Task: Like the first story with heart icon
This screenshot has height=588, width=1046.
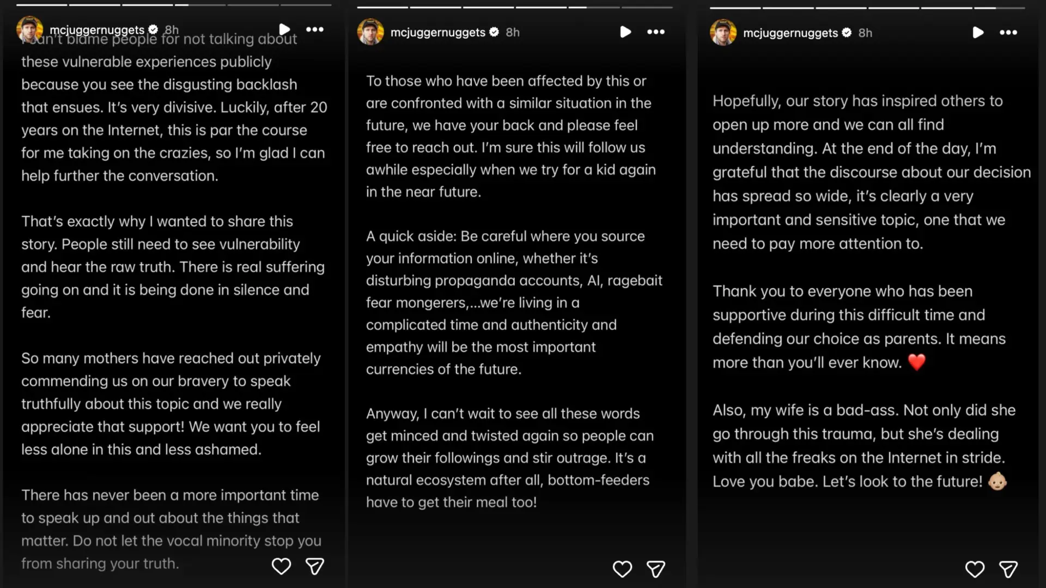Action: 281,566
